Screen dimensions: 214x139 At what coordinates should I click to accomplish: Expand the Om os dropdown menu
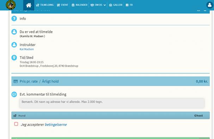tap(98, 5)
